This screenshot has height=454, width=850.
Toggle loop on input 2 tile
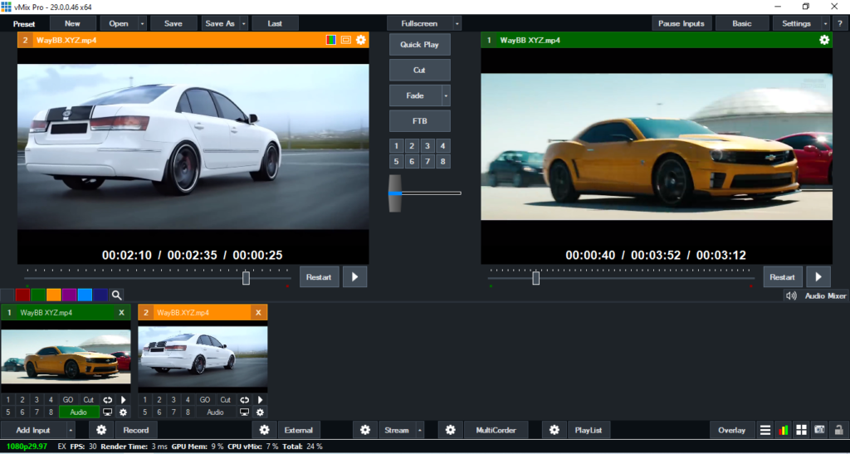click(x=244, y=400)
